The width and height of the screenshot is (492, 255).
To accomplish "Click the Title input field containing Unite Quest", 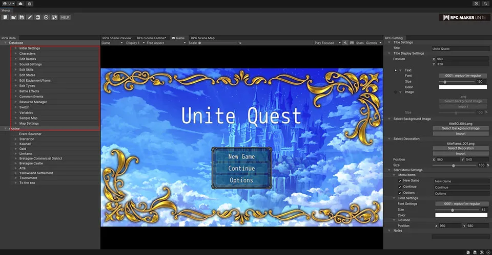I will click(460, 49).
